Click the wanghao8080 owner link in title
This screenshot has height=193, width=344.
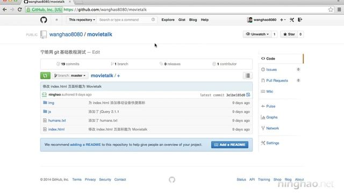point(66,34)
